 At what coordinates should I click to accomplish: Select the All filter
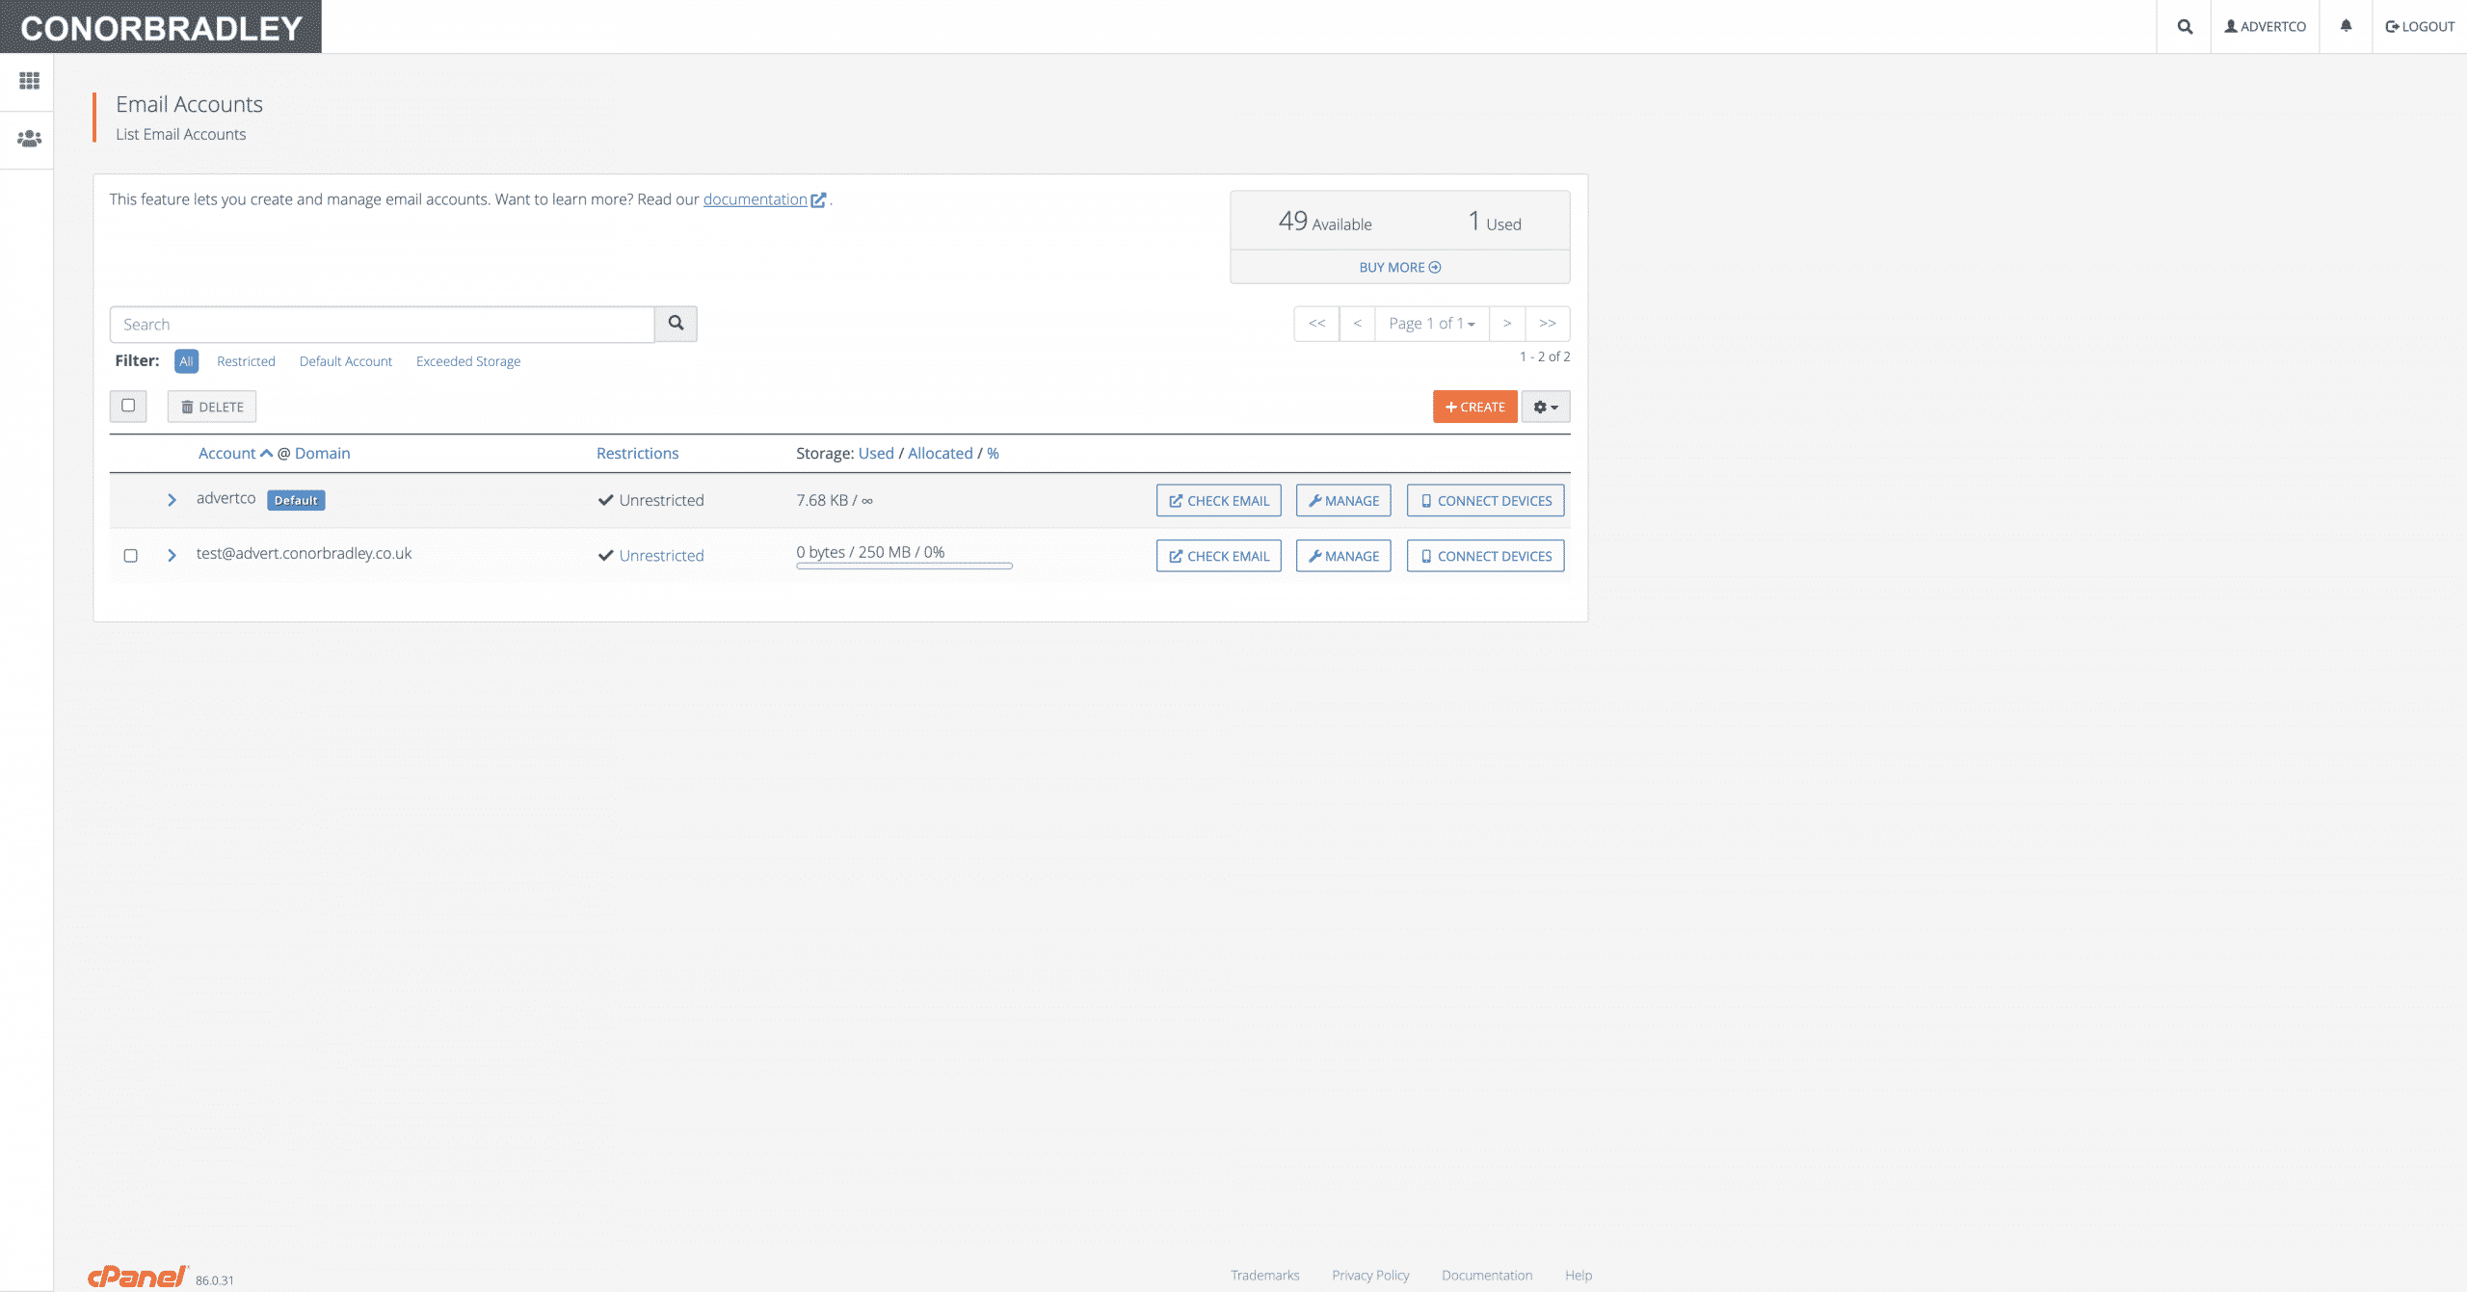(x=186, y=361)
